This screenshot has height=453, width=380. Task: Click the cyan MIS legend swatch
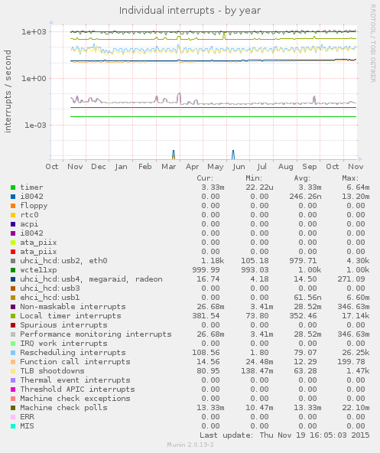[13, 426]
